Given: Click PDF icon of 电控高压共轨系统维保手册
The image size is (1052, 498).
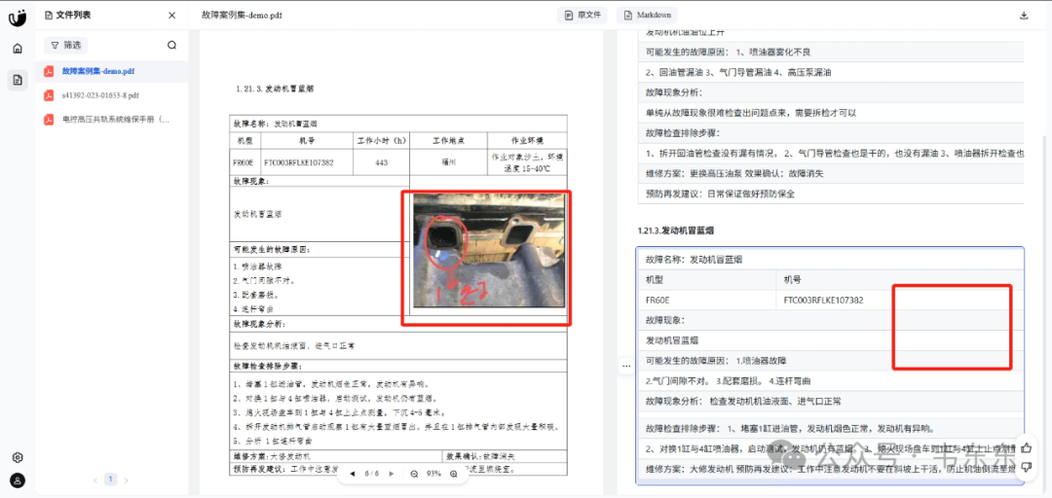Looking at the screenshot, I should pyautogui.click(x=49, y=120).
